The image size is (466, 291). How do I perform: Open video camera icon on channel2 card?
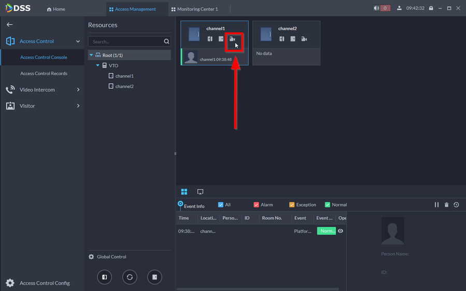tap(304, 39)
